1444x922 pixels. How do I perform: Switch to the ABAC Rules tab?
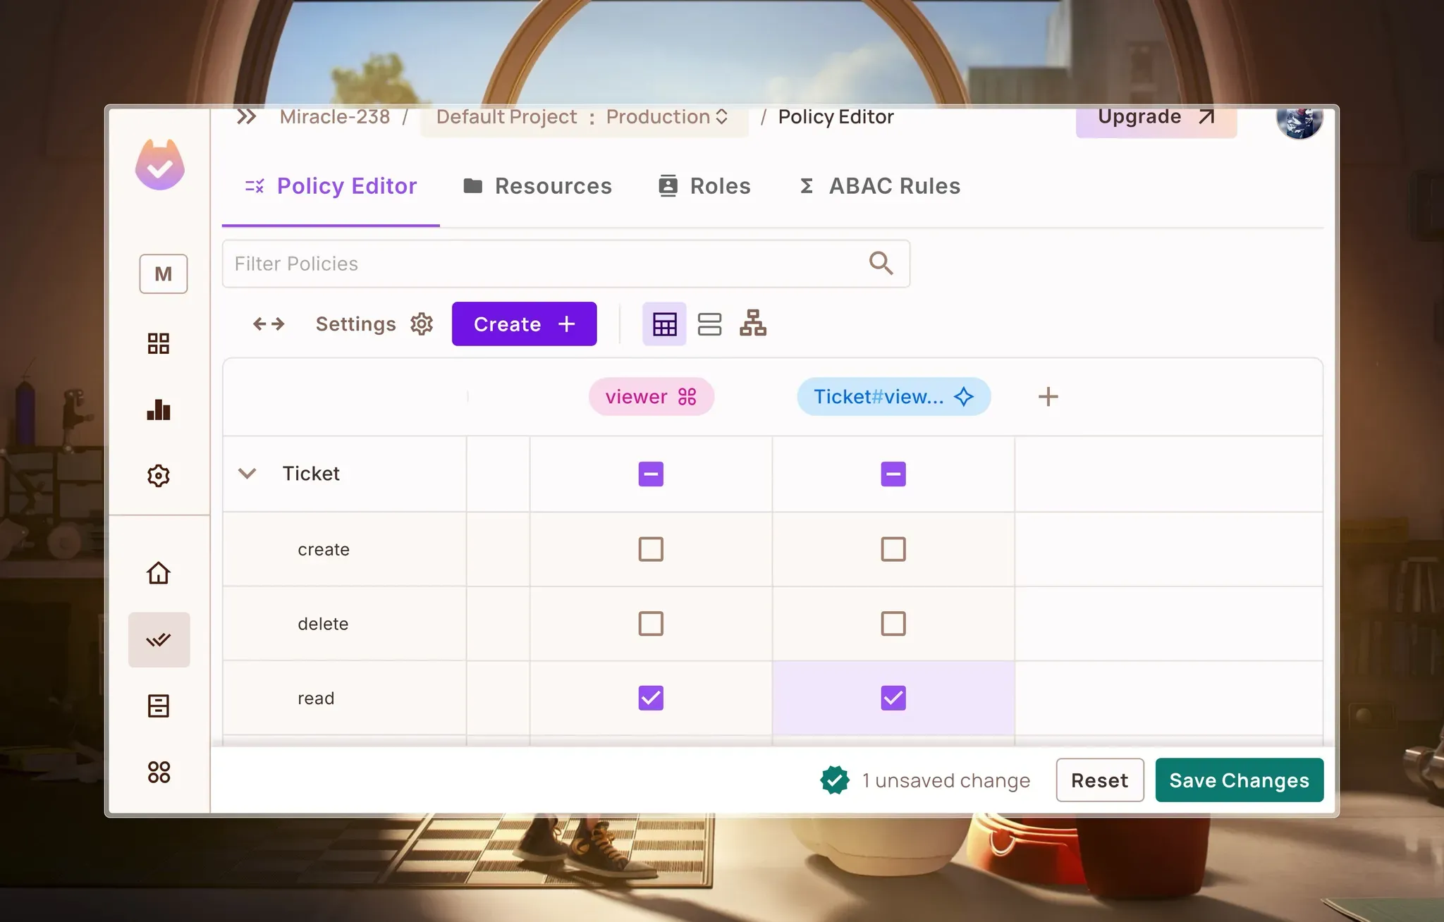pos(880,186)
